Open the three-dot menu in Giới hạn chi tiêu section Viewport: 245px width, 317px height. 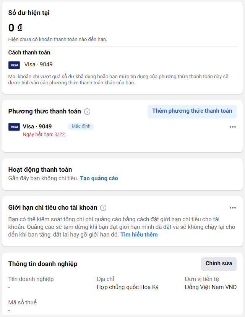point(233,207)
